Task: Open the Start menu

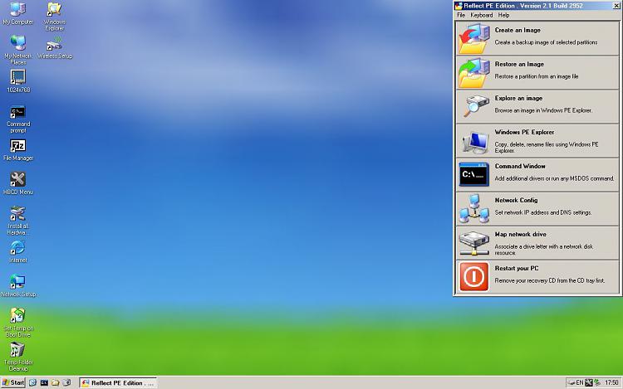Action: [13, 382]
